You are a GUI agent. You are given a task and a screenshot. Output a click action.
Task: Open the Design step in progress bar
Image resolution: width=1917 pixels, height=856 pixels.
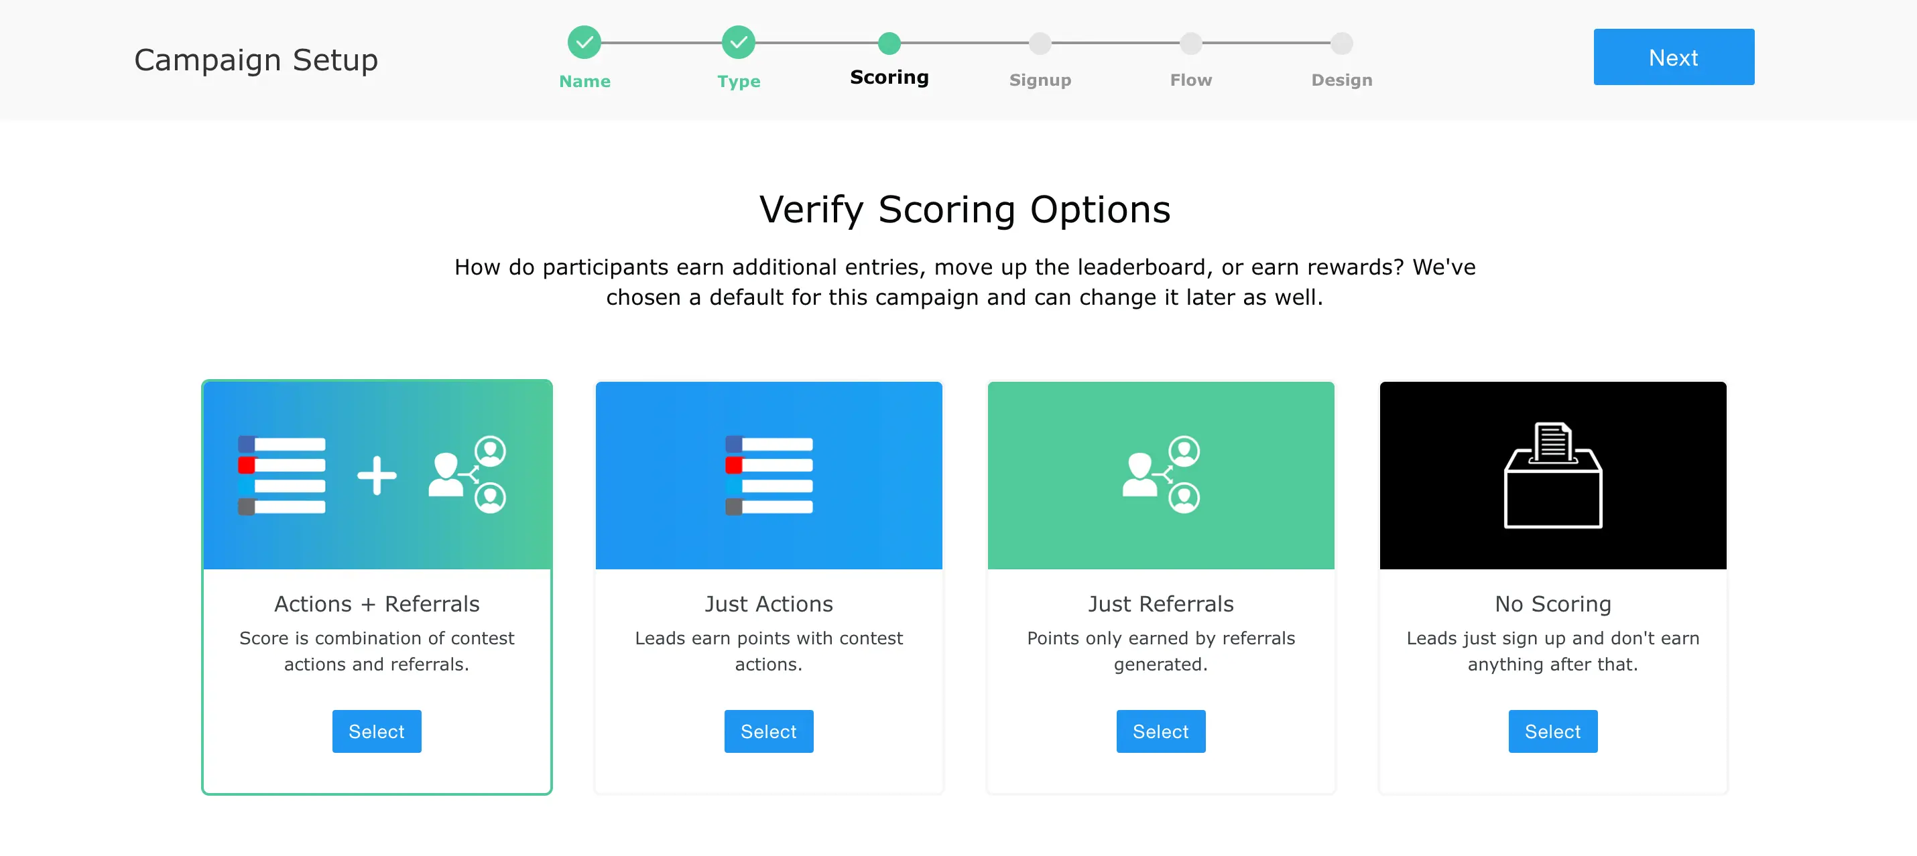coord(1342,44)
